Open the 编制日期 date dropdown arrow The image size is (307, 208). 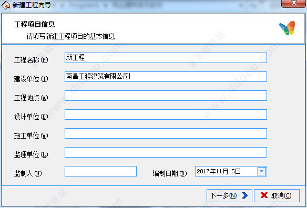click(261, 171)
